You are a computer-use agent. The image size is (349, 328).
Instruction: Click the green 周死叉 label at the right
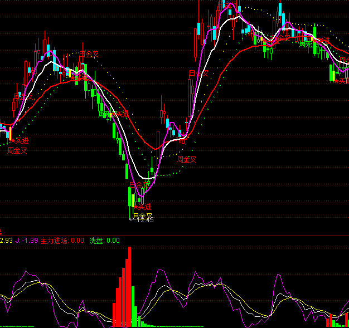point(308,44)
